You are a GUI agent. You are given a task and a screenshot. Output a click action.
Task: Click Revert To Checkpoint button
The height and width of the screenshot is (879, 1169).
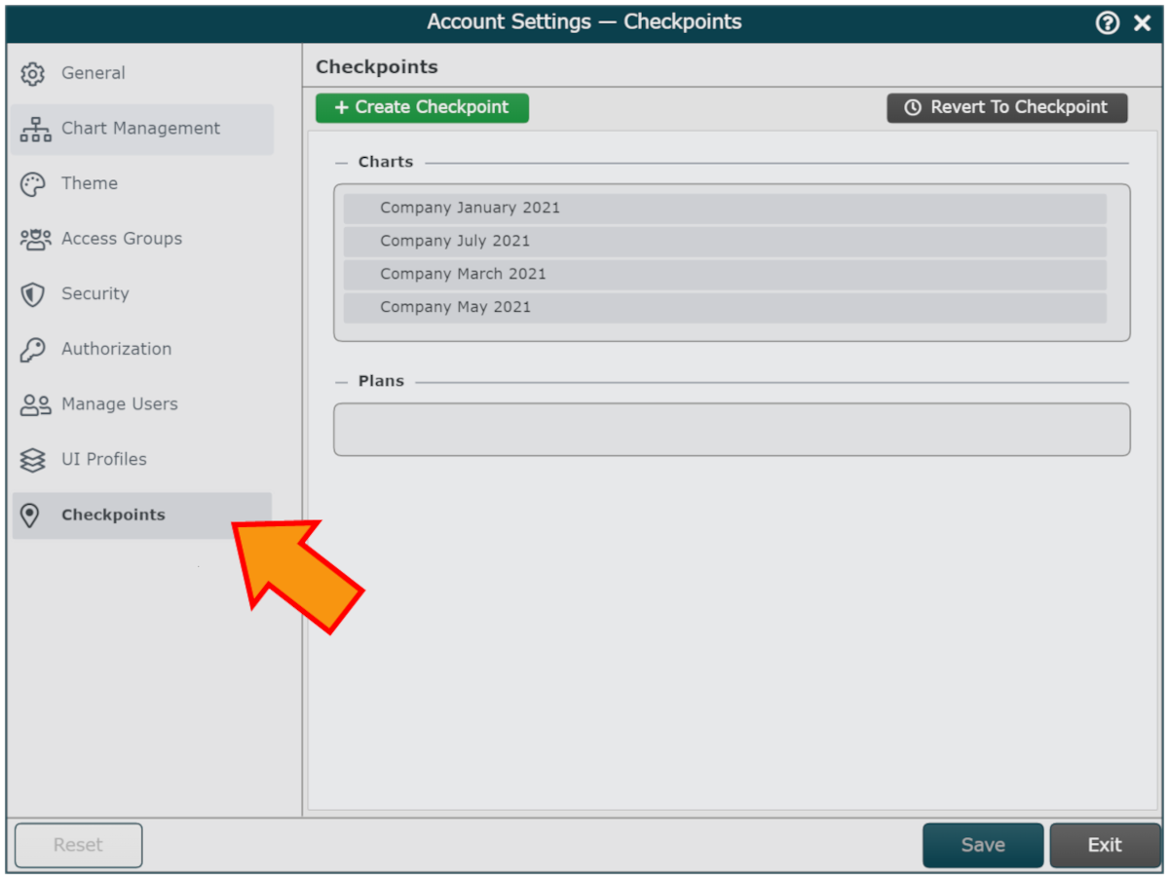pos(1006,108)
